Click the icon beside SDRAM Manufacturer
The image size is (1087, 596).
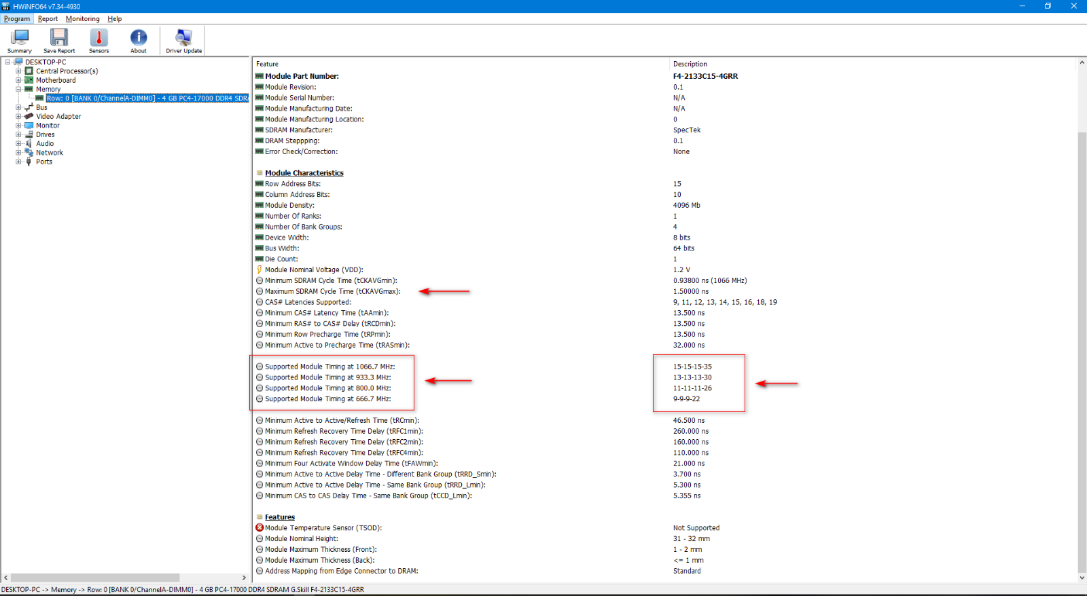point(260,130)
